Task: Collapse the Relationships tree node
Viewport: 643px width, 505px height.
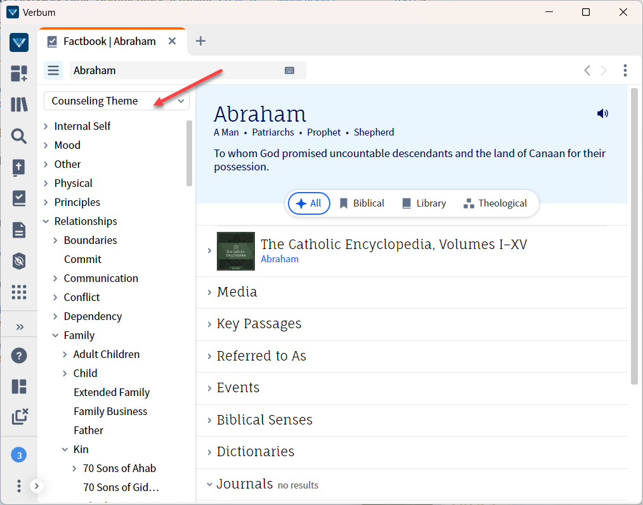Action: pyautogui.click(x=46, y=221)
